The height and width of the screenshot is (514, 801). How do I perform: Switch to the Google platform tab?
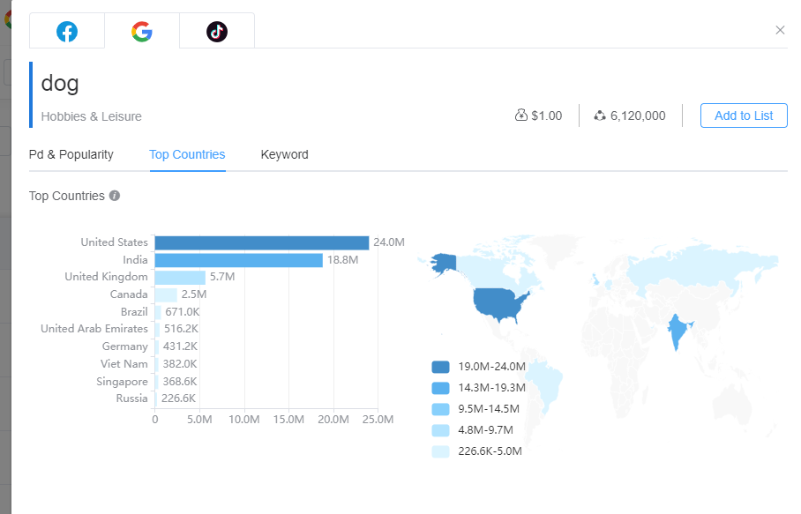[142, 31]
